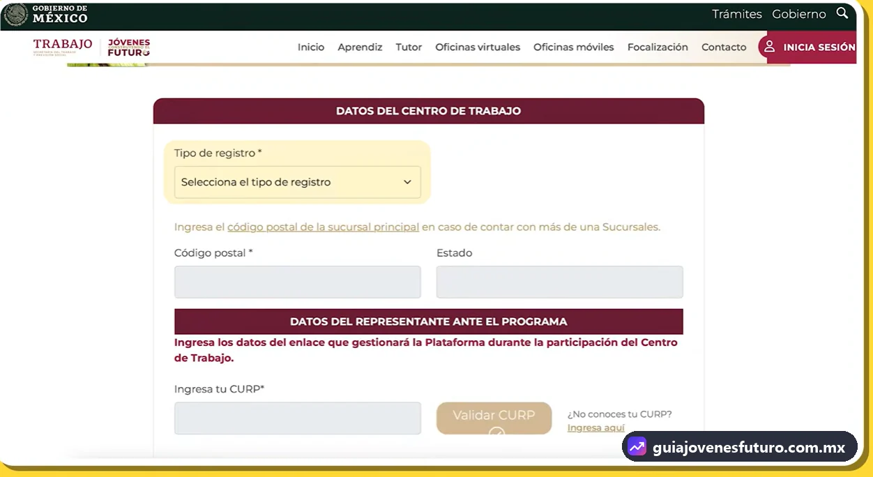Open the Focalización menu item
The height and width of the screenshot is (477, 873).
(x=658, y=47)
